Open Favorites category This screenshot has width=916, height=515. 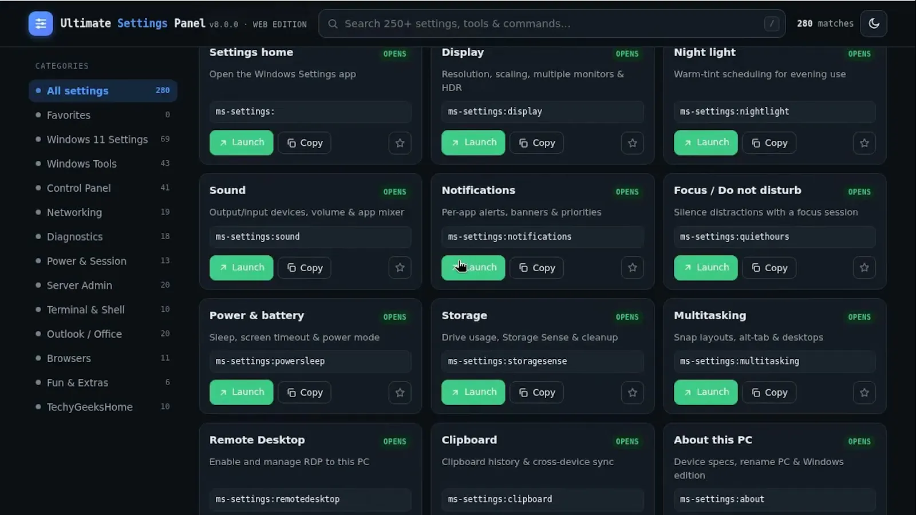103,115
